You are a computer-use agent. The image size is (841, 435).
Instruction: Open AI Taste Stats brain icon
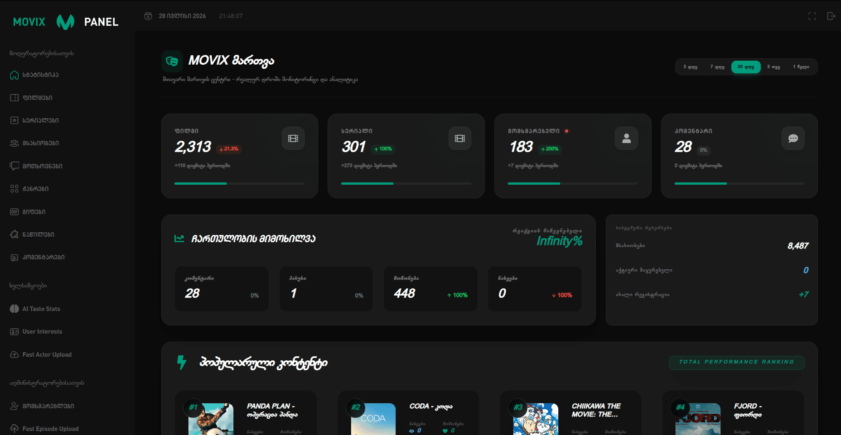pyautogui.click(x=14, y=309)
